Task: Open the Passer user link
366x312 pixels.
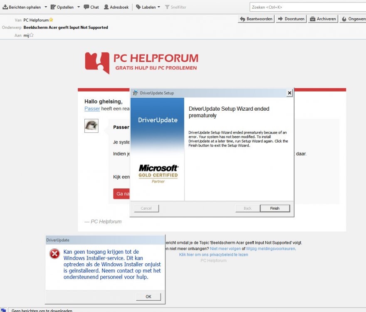Action: tap(92, 109)
